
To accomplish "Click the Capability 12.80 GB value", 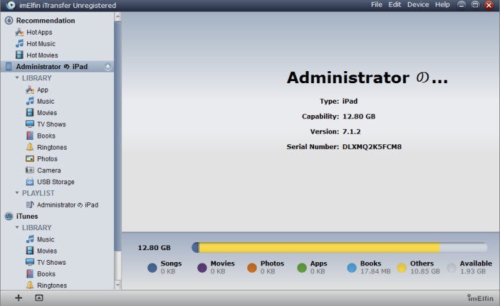I will pyautogui.click(x=359, y=116).
